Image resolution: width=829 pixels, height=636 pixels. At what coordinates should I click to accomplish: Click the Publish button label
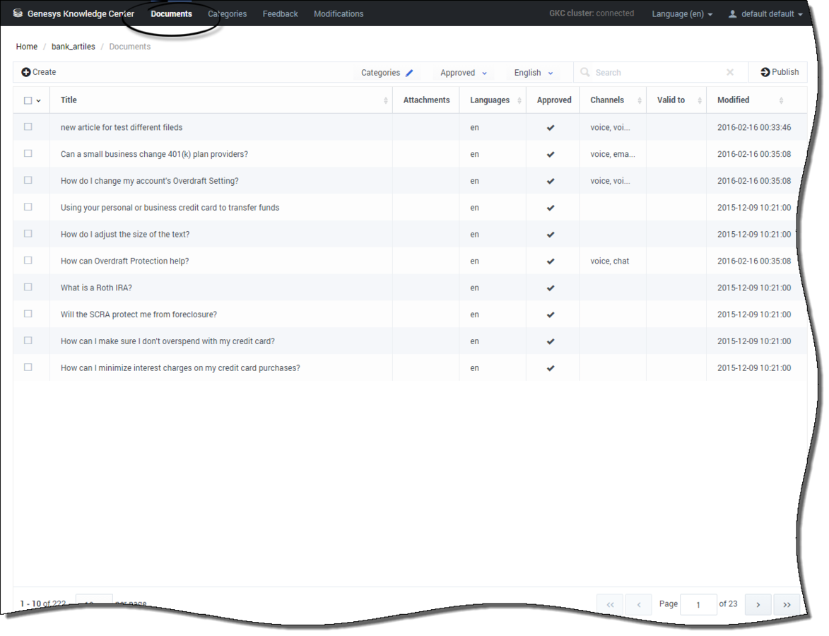(x=785, y=72)
